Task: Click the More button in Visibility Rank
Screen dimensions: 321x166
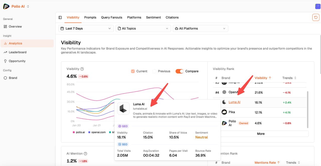Action: point(261,134)
